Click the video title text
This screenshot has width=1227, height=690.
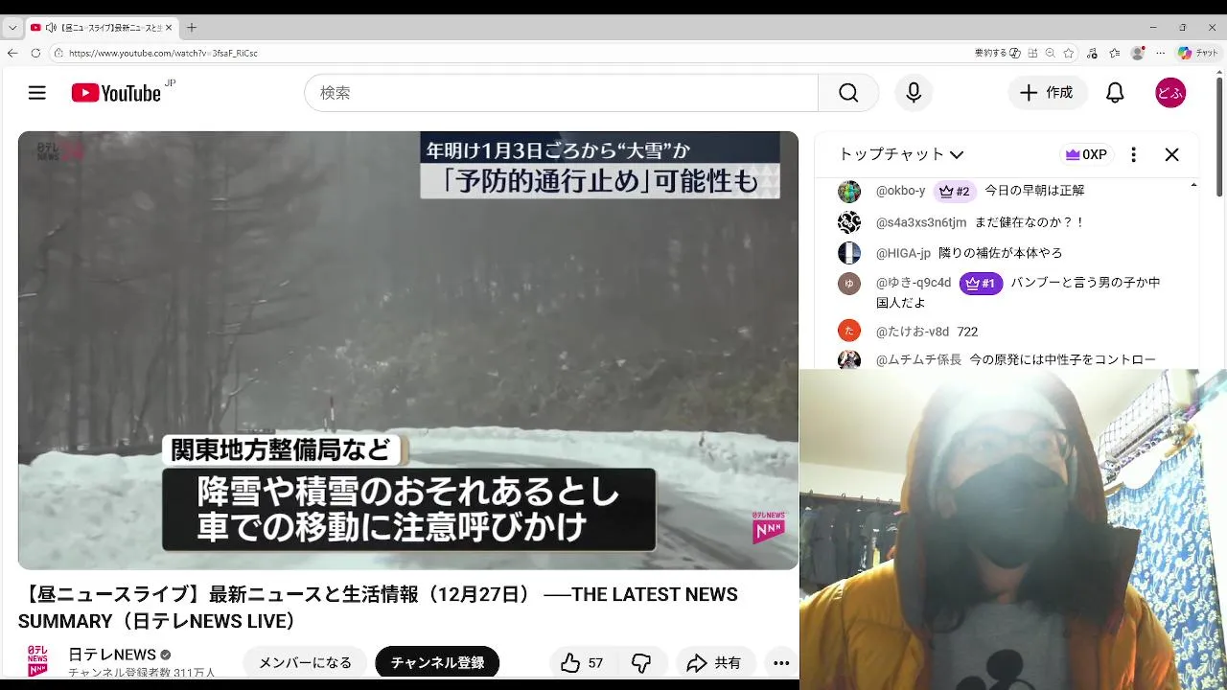(378, 608)
